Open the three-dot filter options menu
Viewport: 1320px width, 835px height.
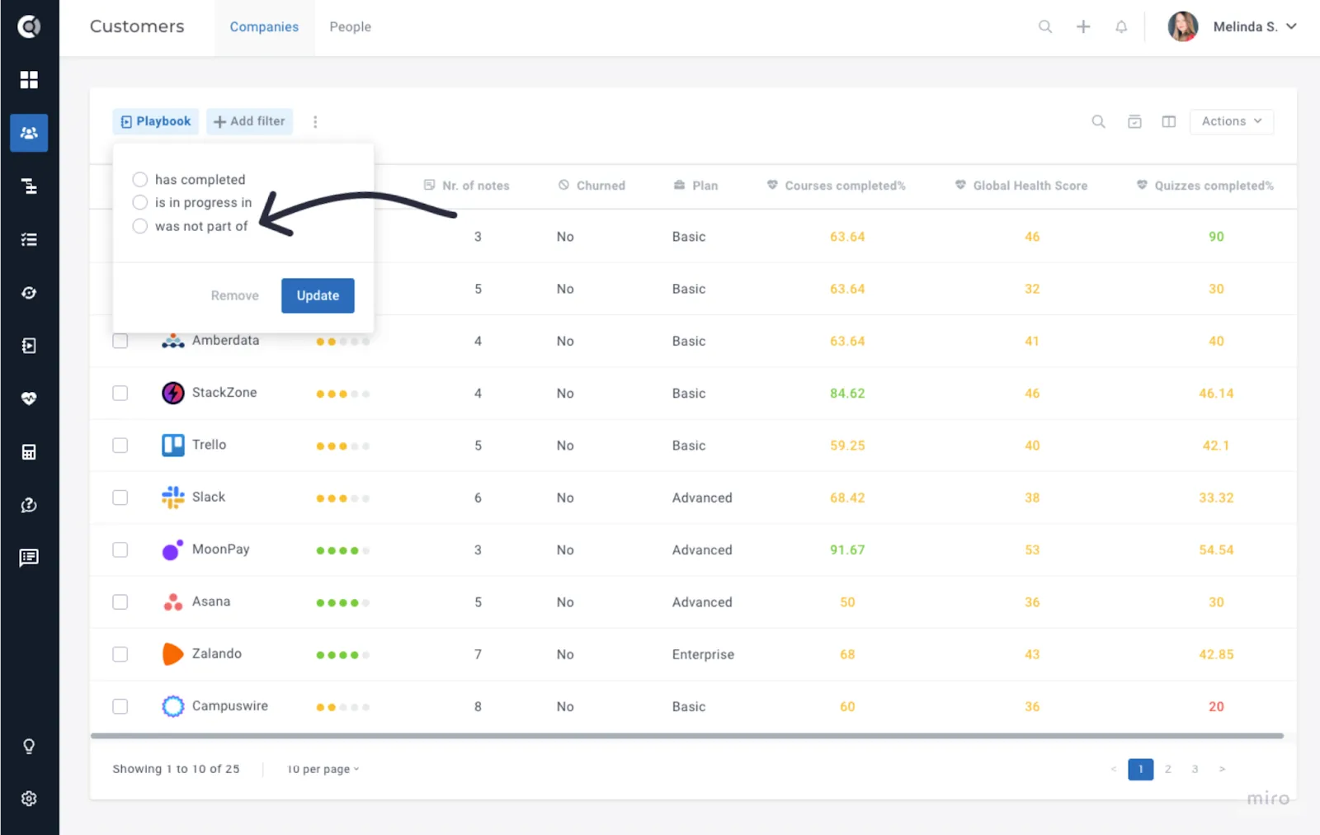pos(315,121)
